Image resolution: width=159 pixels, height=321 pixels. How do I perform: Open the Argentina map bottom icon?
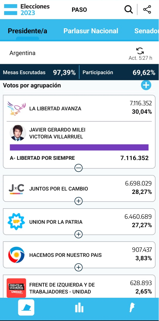(132, 308)
